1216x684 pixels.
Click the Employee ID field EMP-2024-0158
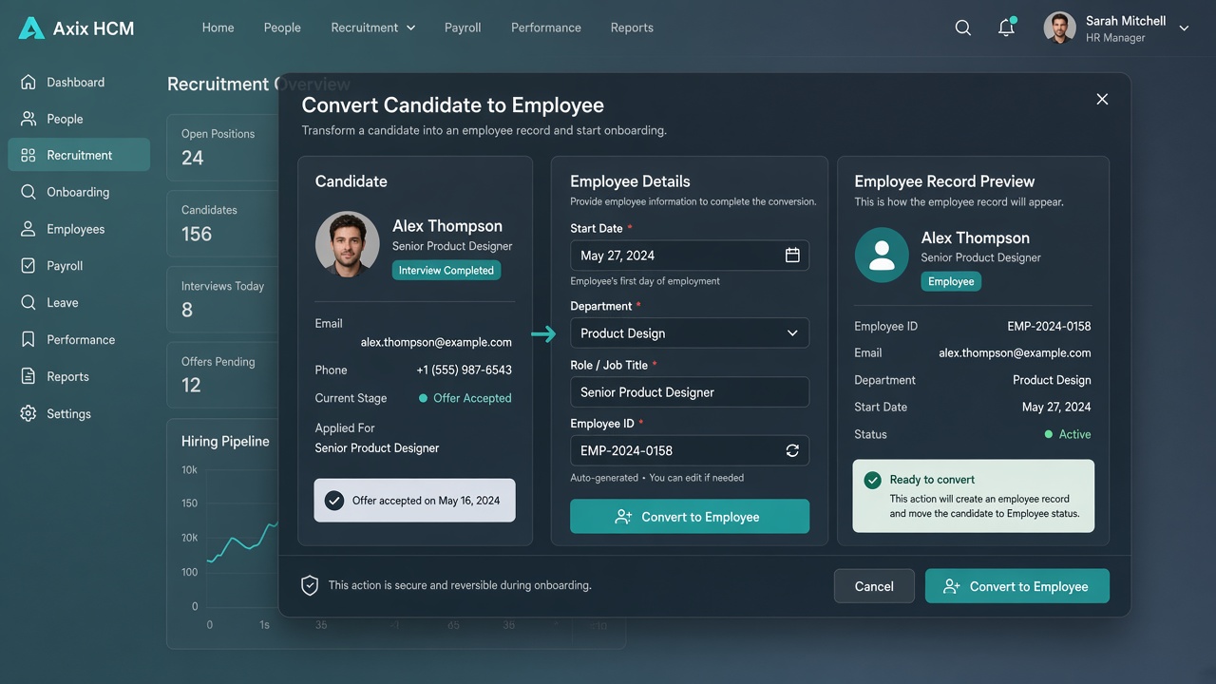[690, 450]
